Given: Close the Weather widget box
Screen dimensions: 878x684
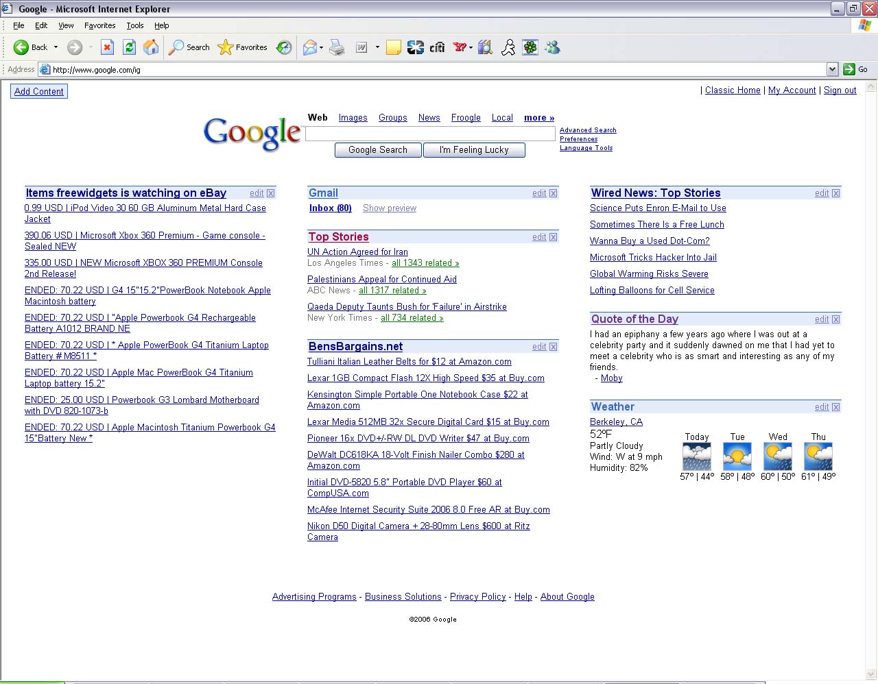Looking at the screenshot, I should click(836, 407).
